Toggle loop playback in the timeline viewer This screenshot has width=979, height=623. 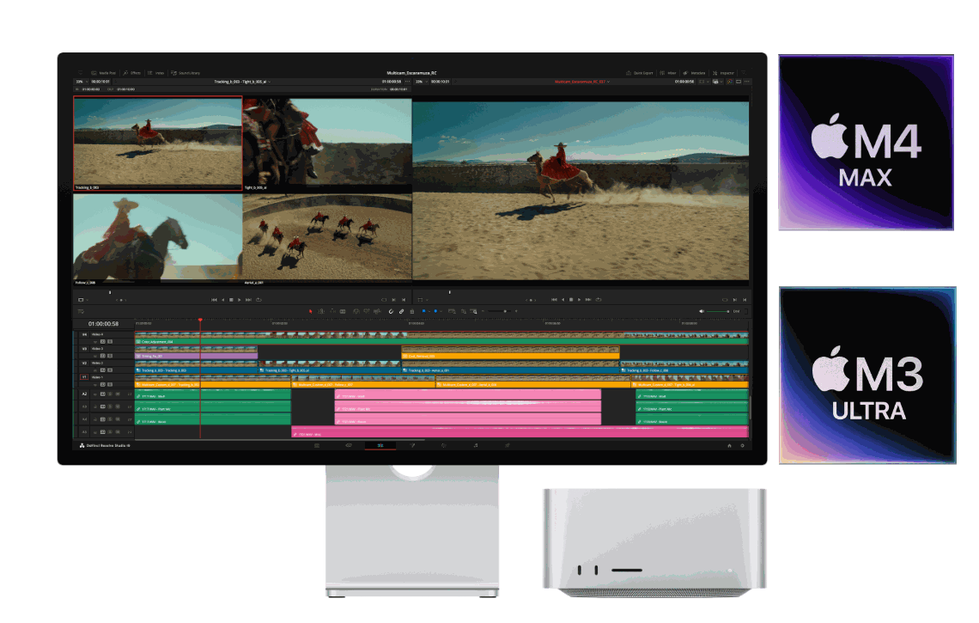599,300
